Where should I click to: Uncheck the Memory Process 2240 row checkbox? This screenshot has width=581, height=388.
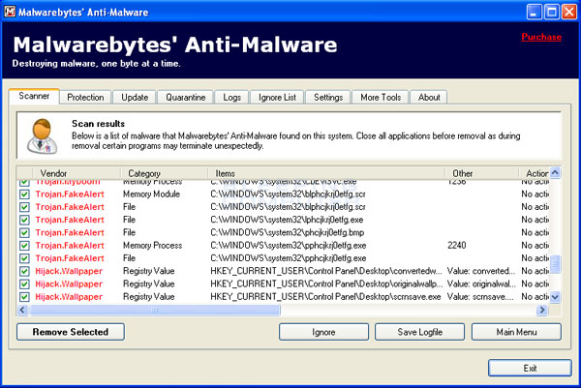click(24, 246)
